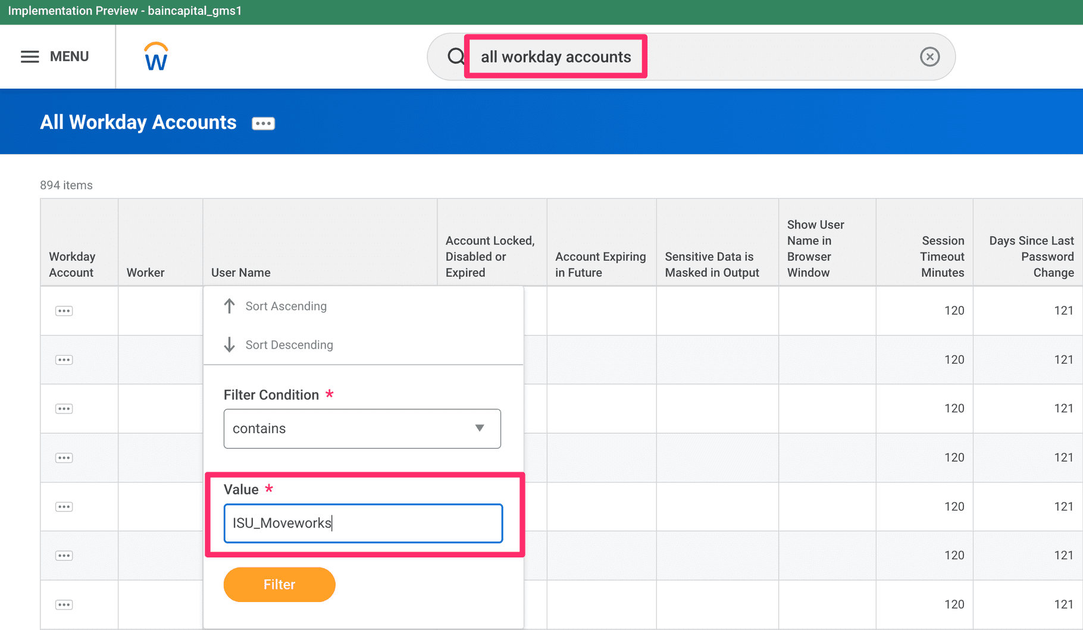Click the magnifier search icon

(456, 57)
